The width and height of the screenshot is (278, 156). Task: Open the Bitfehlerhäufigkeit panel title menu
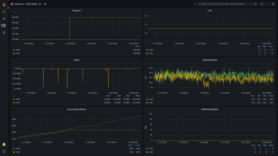[210, 109]
